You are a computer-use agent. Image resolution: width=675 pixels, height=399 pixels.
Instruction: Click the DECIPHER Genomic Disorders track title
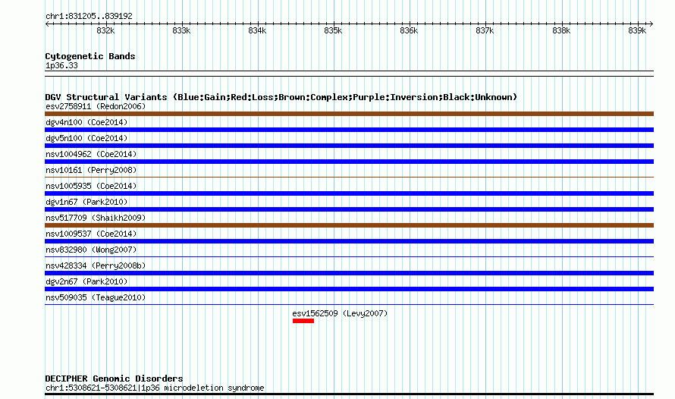[x=114, y=379]
